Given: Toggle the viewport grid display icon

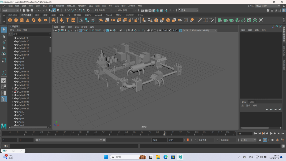Looking at the screenshot, I should point(80,31).
